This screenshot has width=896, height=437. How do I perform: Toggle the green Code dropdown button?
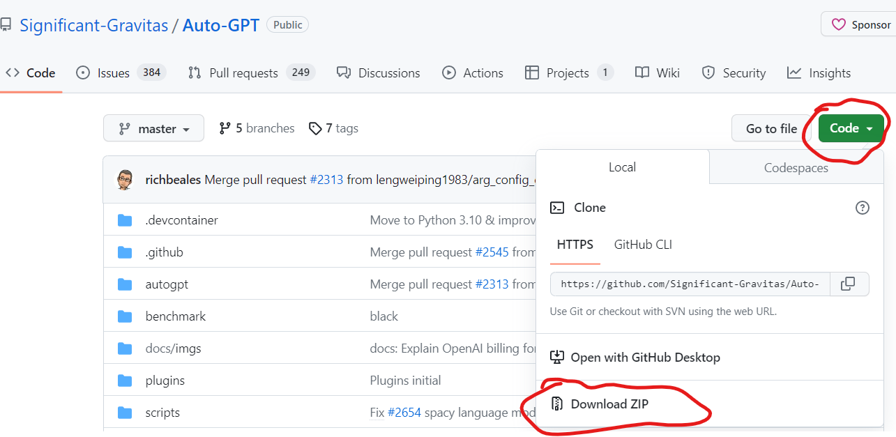click(x=851, y=128)
